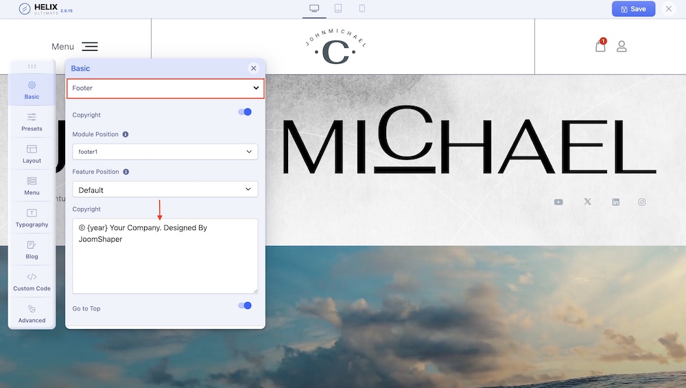The height and width of the screenshot is (388, 686).
Task: Click Module Position info icon
Action: (x=126, y=135)
